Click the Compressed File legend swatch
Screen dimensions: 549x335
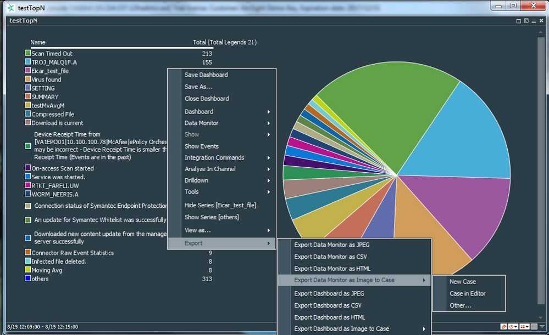click(27, 114)
